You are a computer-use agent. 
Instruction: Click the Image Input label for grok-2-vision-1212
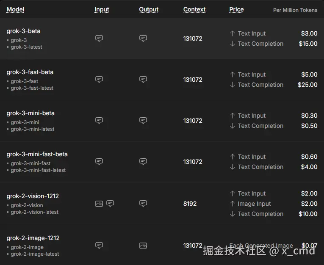click(x=254, y=204)
